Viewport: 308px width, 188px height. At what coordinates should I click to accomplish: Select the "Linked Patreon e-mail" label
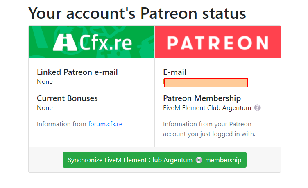pos(77,72)
